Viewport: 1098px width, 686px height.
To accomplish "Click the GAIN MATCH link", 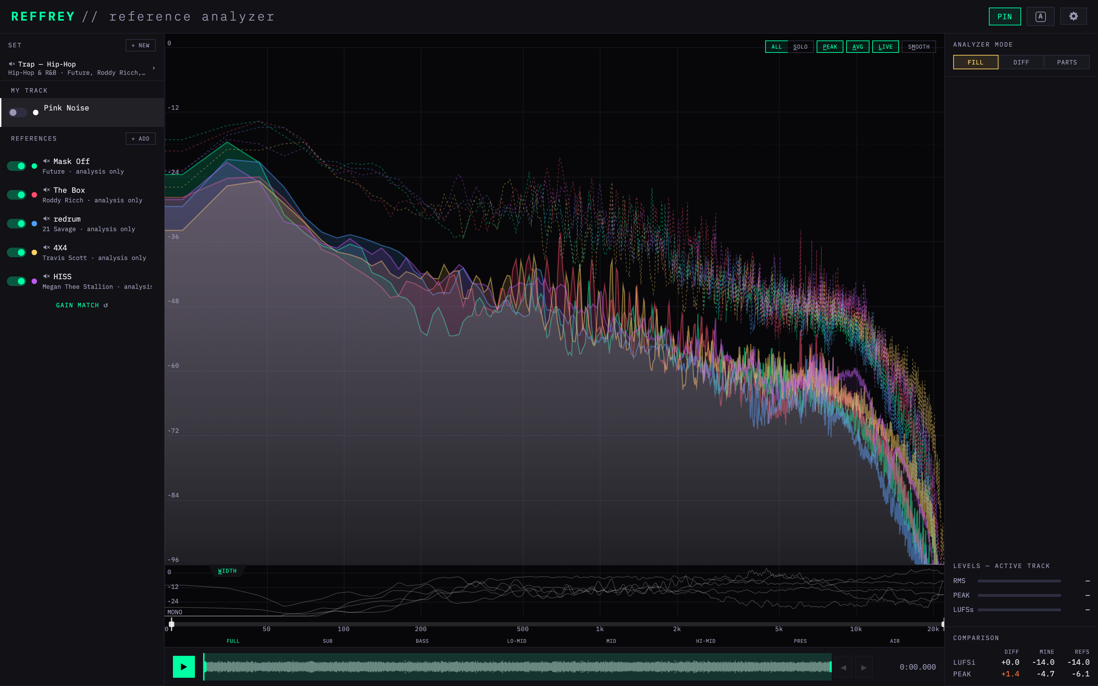I will coord(82,305).
